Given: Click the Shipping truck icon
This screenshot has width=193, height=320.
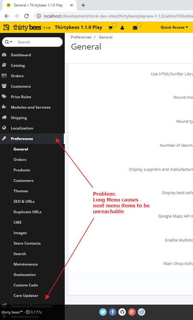Looking at the screenshot, I should tap(4, 117).
